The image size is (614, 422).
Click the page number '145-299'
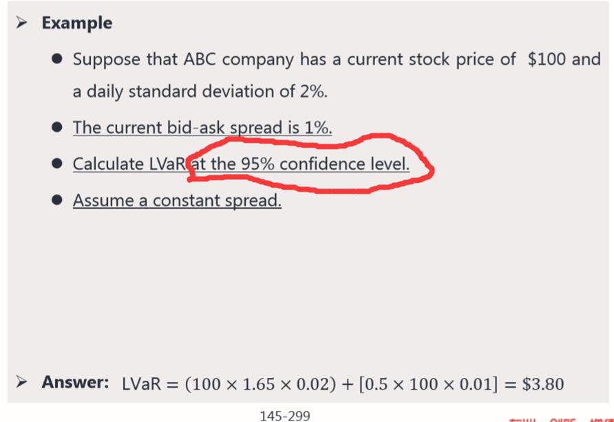point(285,416)
